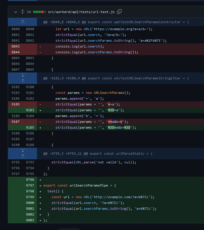The image size is (204, 230).
Task: Select the hunk header '@@ -9182,9 +9180,9 @@'
Action: pyautogui.click(x=64, y=78)
